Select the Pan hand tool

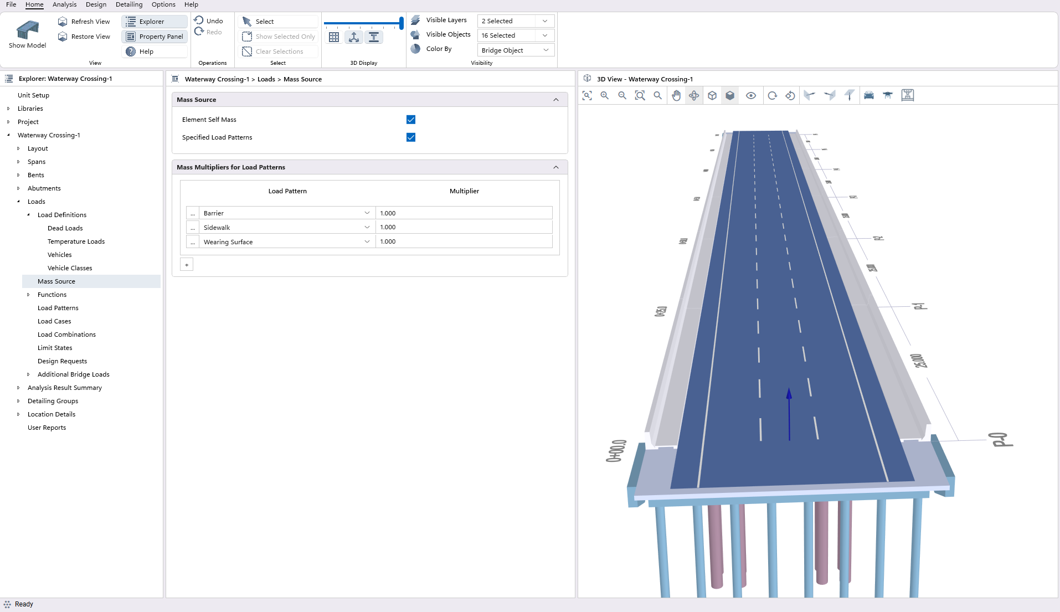point(676,95)
